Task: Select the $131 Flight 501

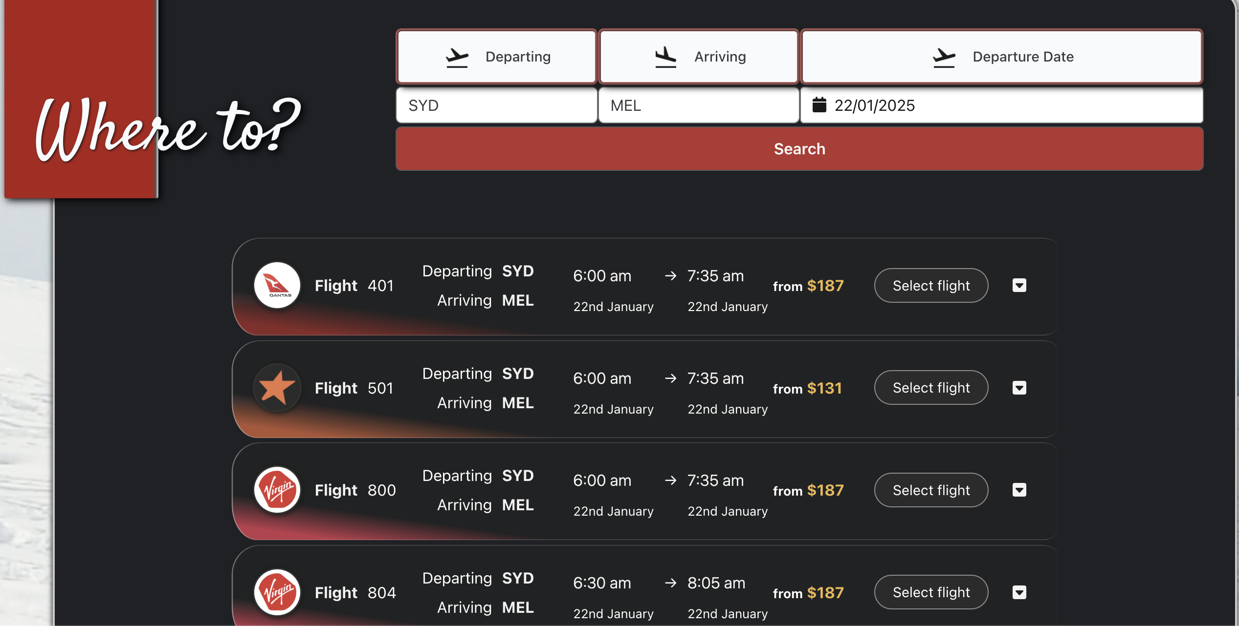Action: (930, 387)
